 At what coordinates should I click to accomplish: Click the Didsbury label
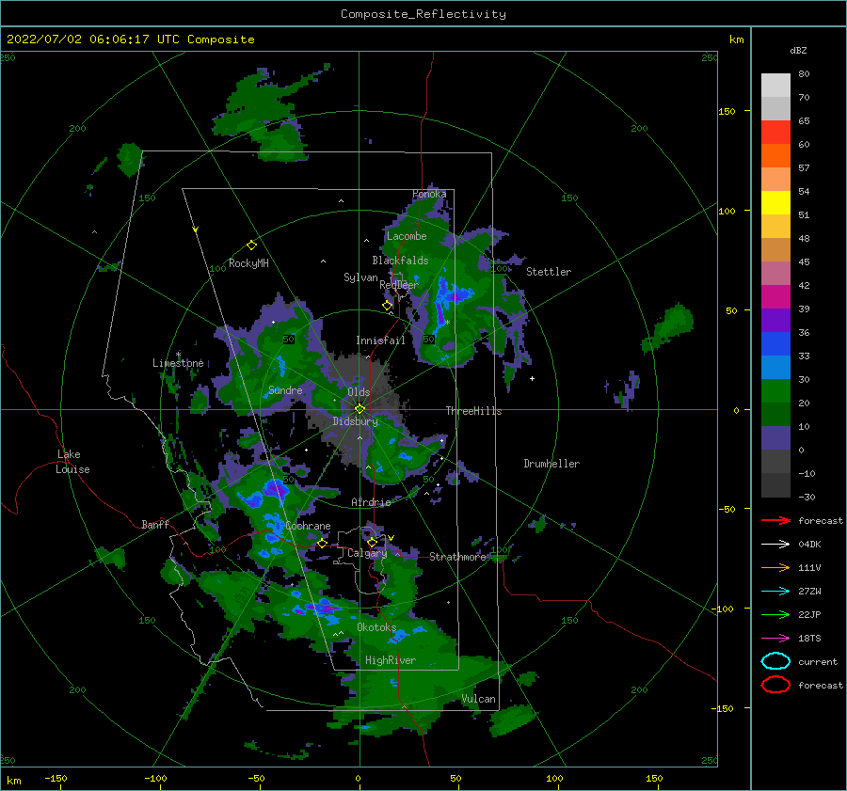(x=356, y=421)
